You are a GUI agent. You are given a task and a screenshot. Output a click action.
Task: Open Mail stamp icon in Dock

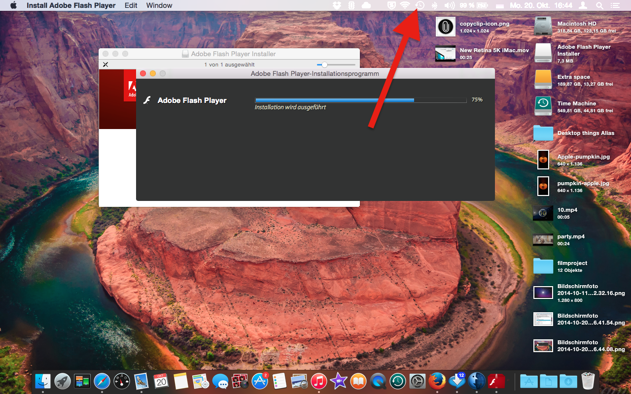coord(141,381)
